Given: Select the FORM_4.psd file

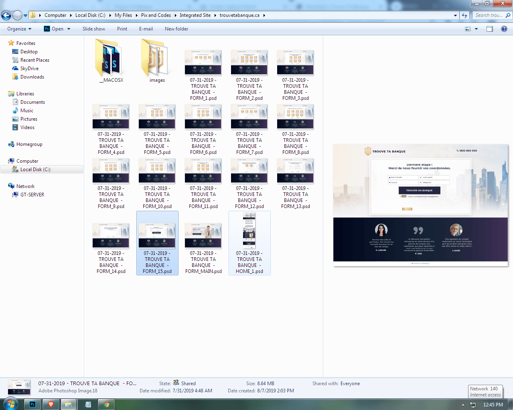Looking at the screenshot, I should tap(111, 129).
